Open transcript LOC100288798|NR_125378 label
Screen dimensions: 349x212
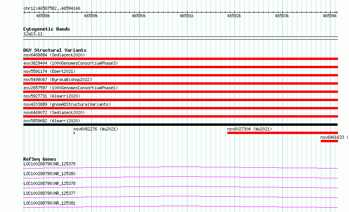(x=49, y=183)
